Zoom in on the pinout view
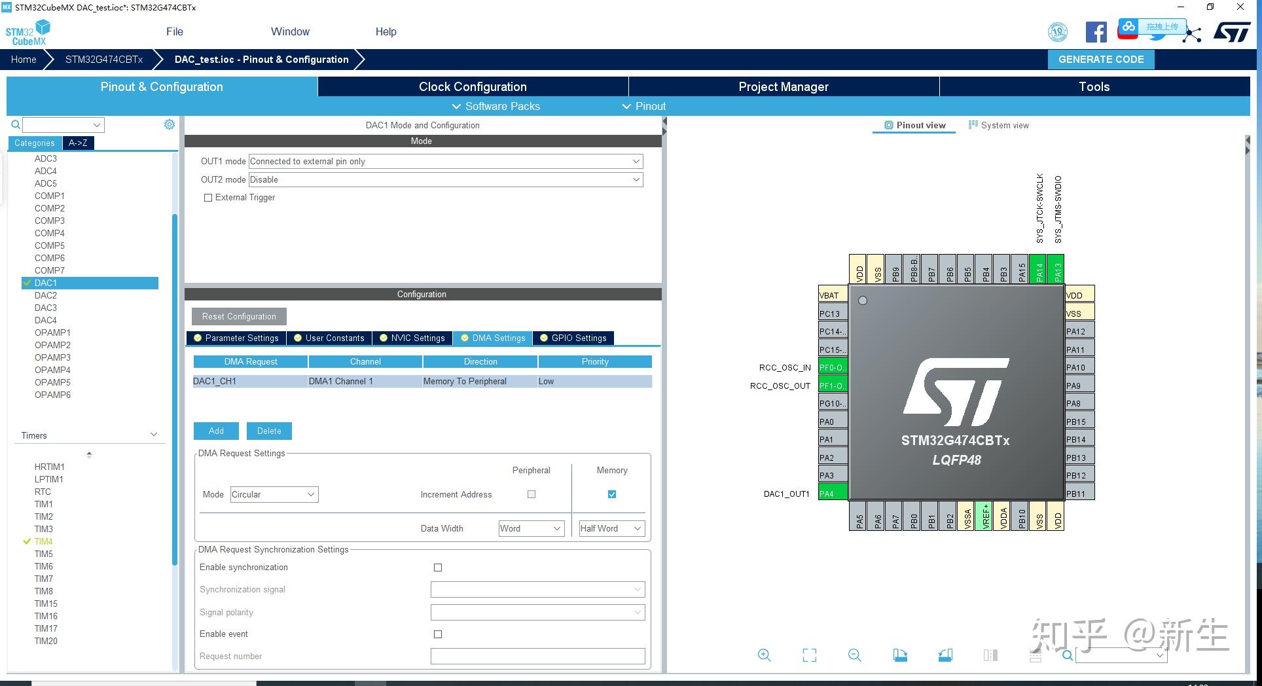 tap(764, 655)
